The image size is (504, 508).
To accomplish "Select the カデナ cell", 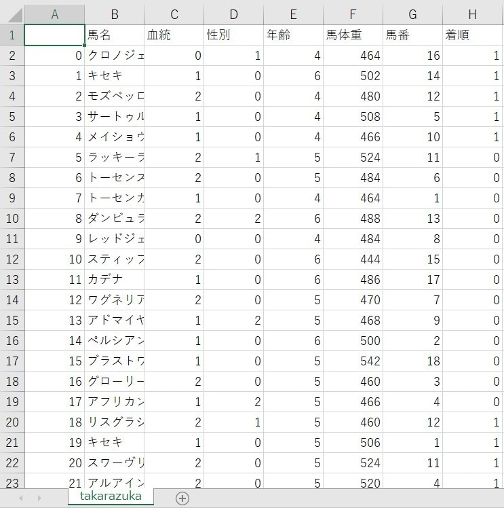I will point(115,279).
